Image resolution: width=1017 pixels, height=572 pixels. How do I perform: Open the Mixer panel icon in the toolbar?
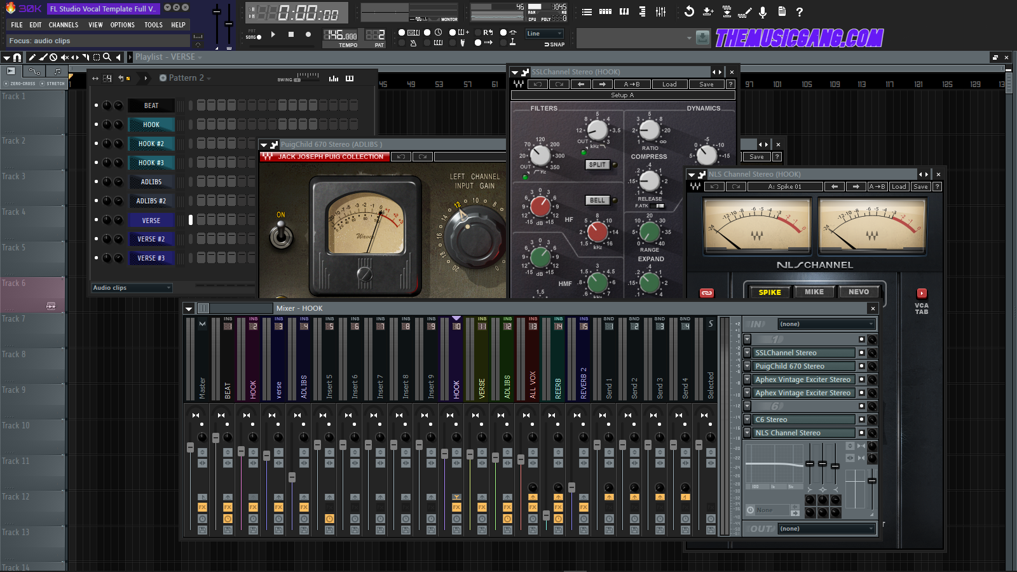(x=661, y=11)
